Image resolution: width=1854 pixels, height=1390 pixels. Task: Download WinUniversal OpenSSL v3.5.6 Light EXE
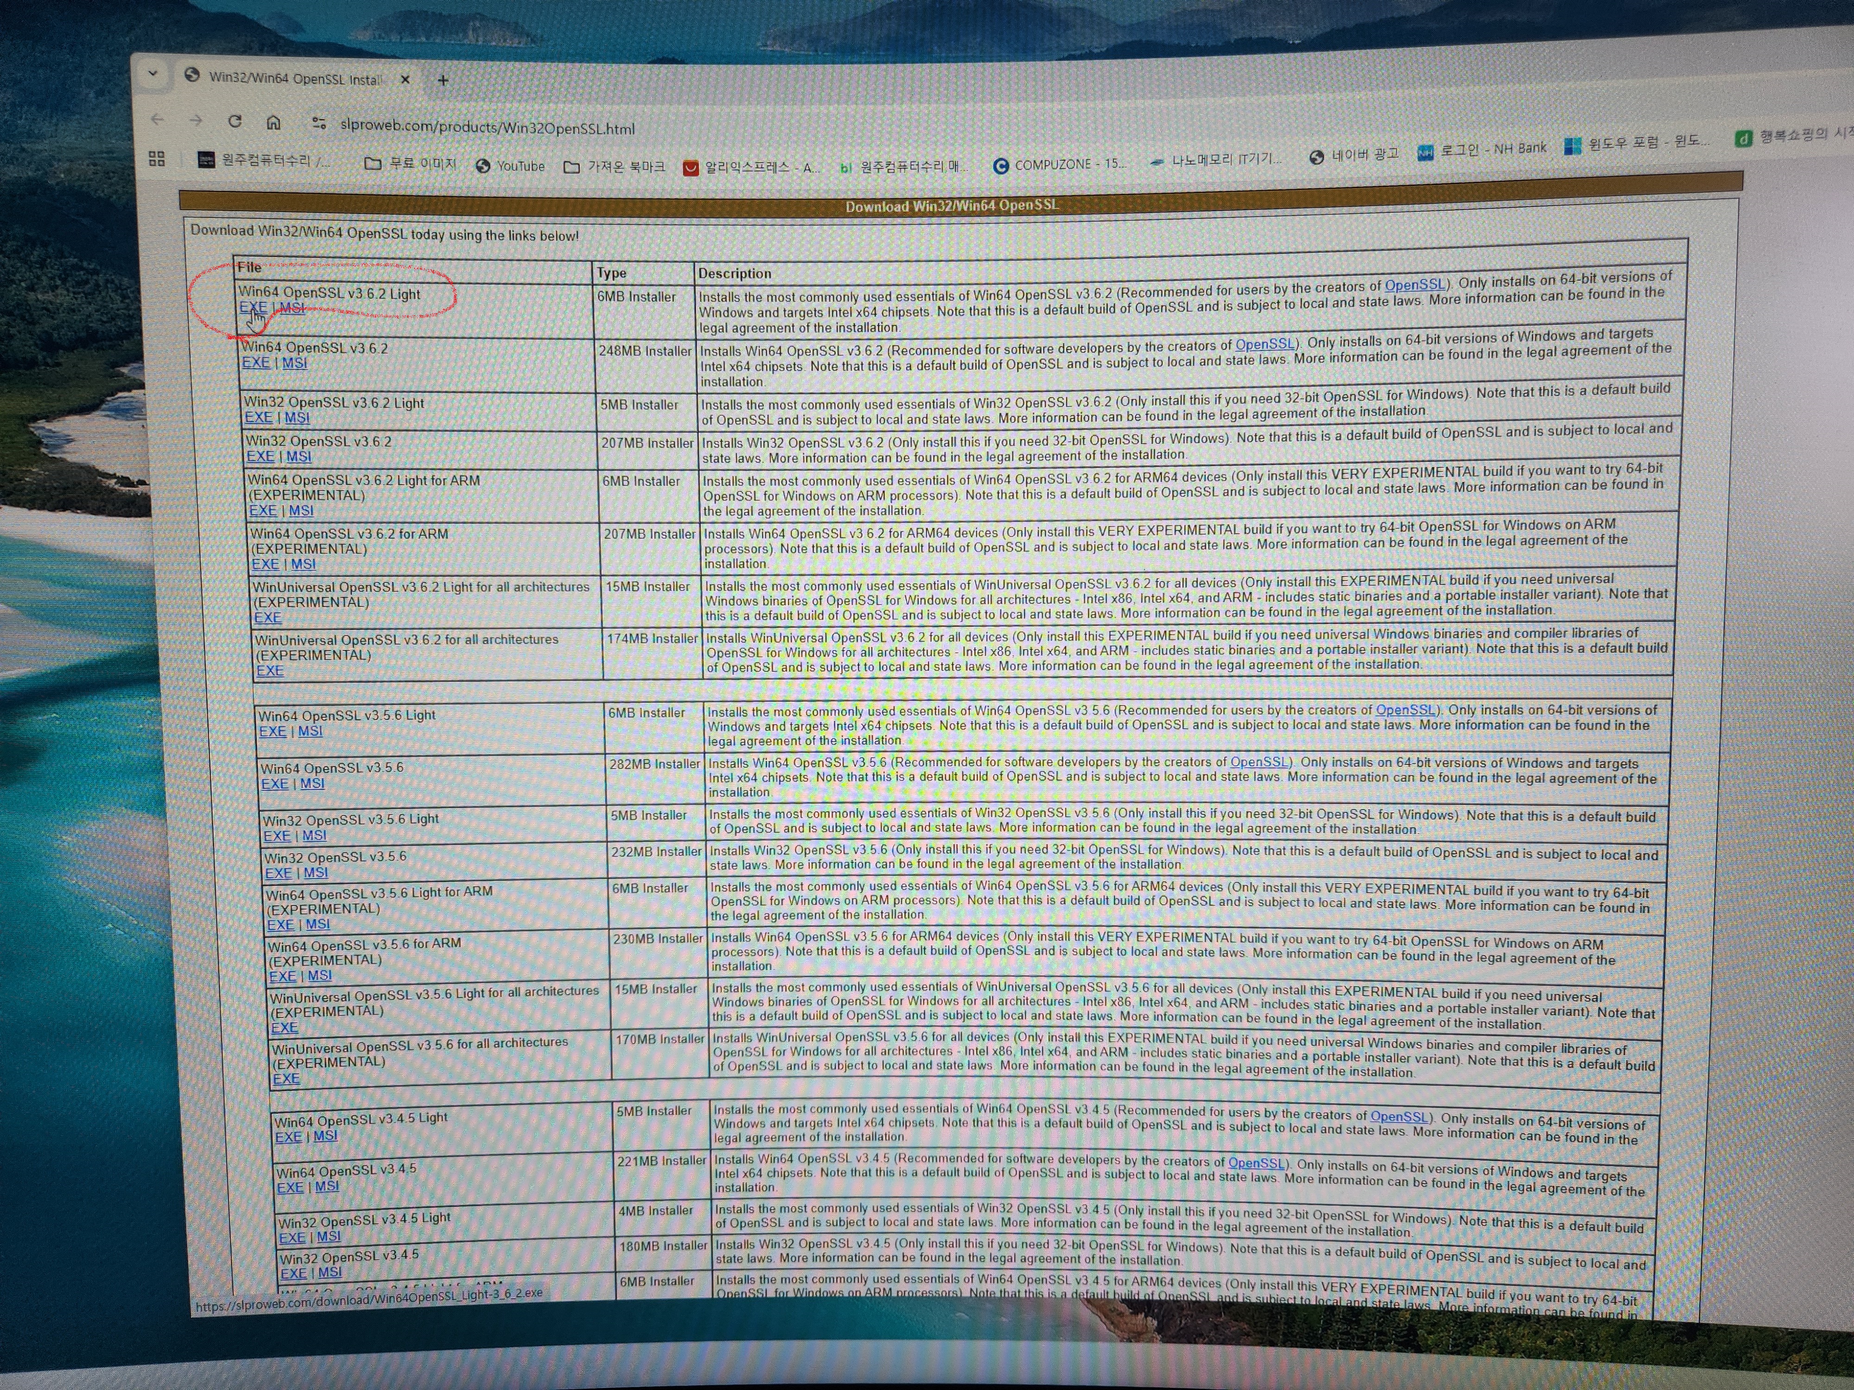[x=284, y=1028]
